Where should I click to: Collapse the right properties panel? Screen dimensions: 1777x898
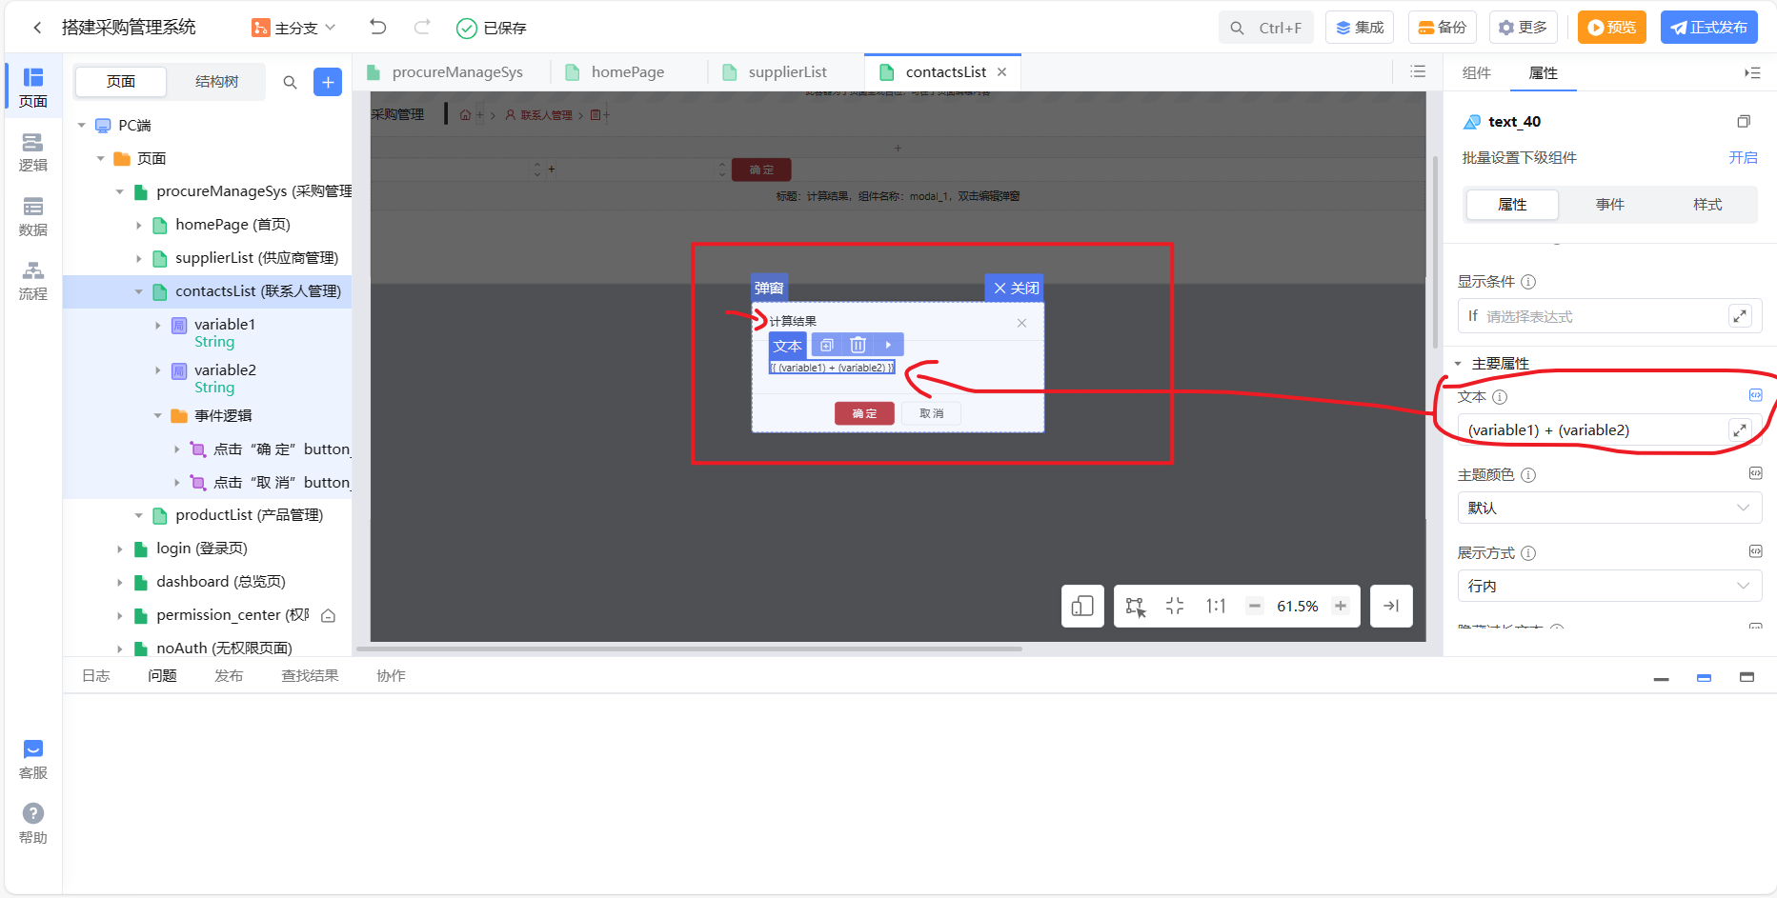pos(1752,72)
